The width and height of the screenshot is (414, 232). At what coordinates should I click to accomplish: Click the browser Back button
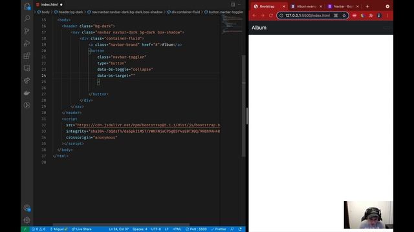pos(254,15)
